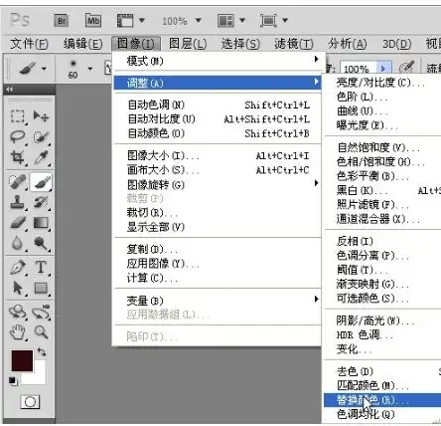Image resolution: width=441 pixels, height=426 pixels.
Task: Select the Brush tool in the toolbox
Action: 42,182
